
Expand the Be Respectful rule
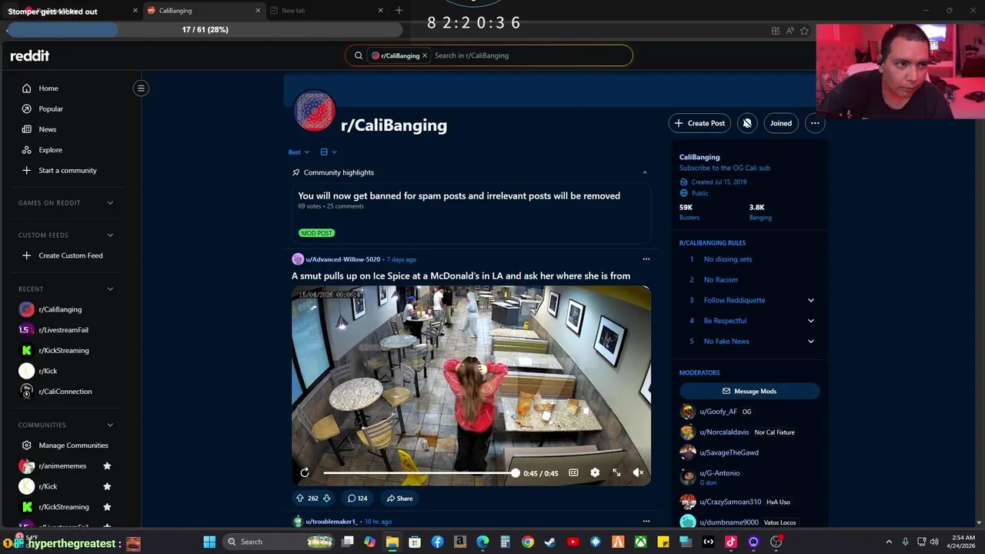point(810,321)
